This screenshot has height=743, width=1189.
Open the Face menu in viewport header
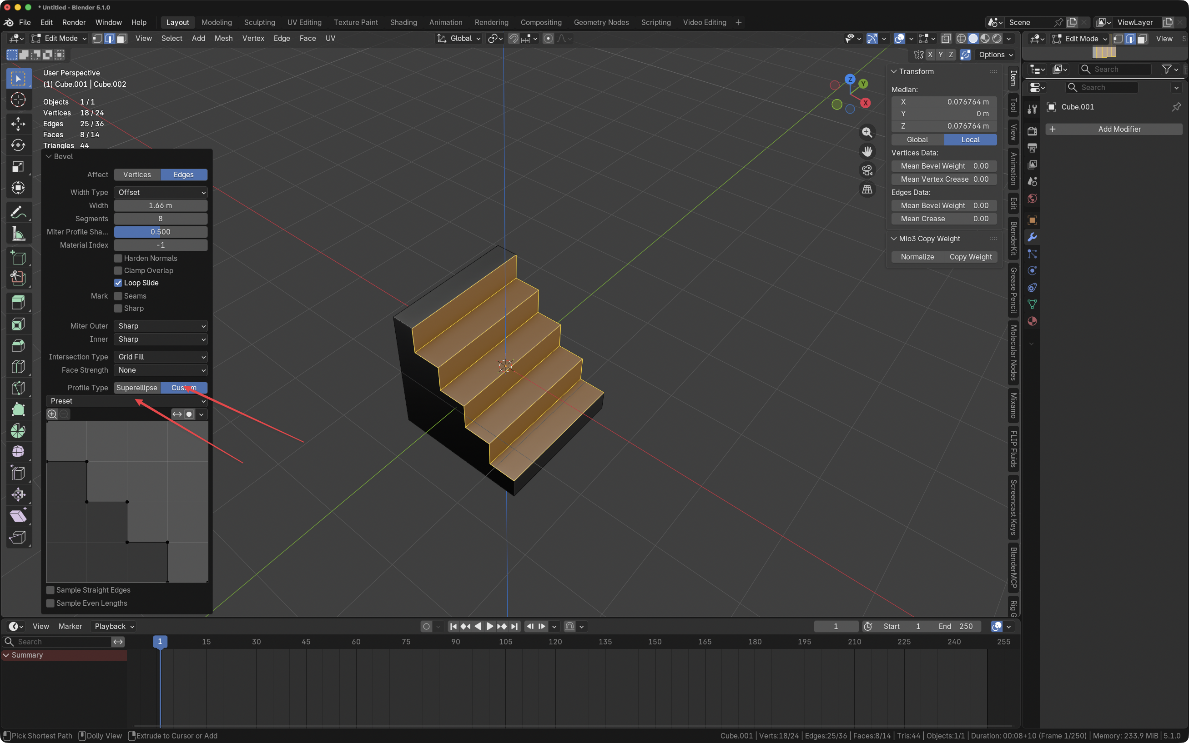[308, 38]
